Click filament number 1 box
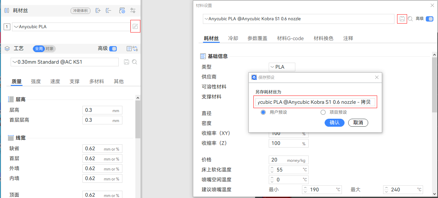438x198 pixels. [7, 27]
